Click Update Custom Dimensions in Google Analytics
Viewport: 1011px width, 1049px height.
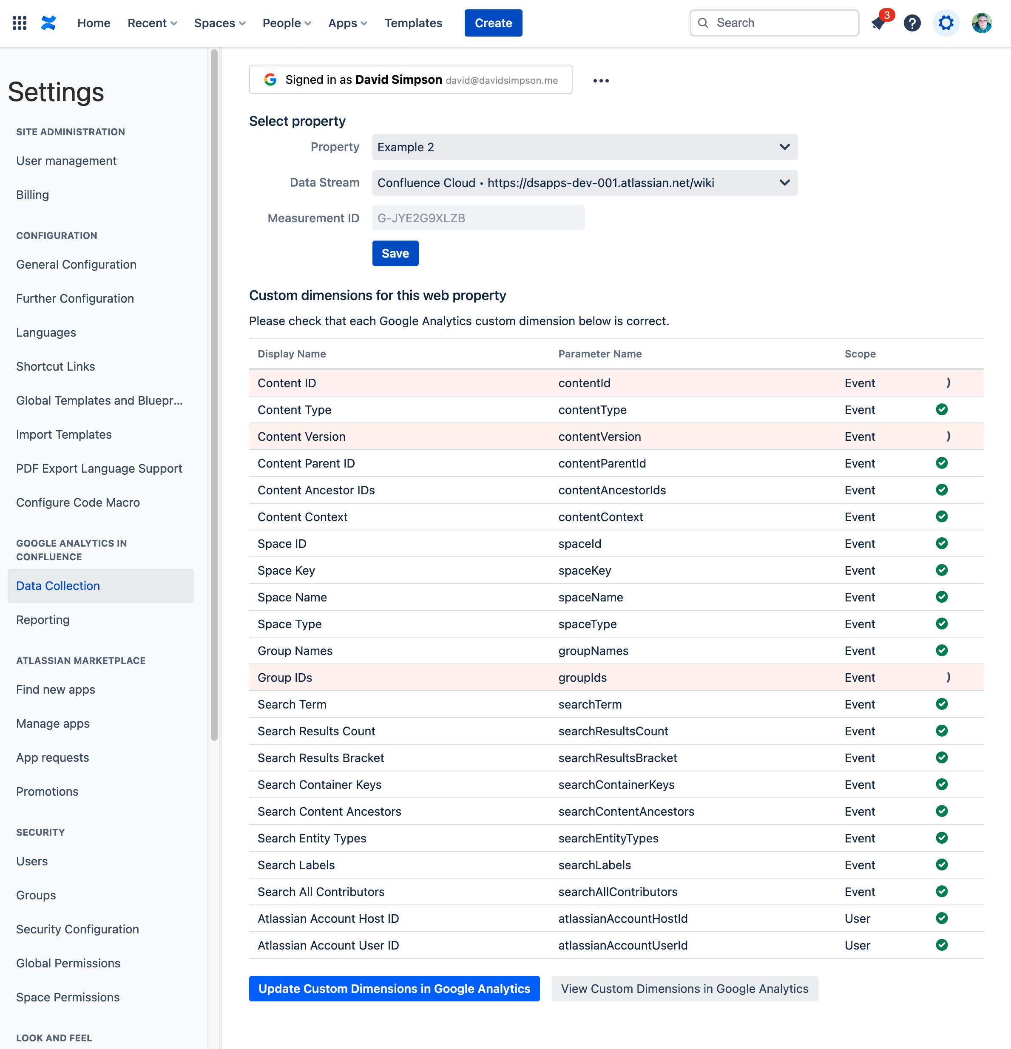[x=394, y=989]
